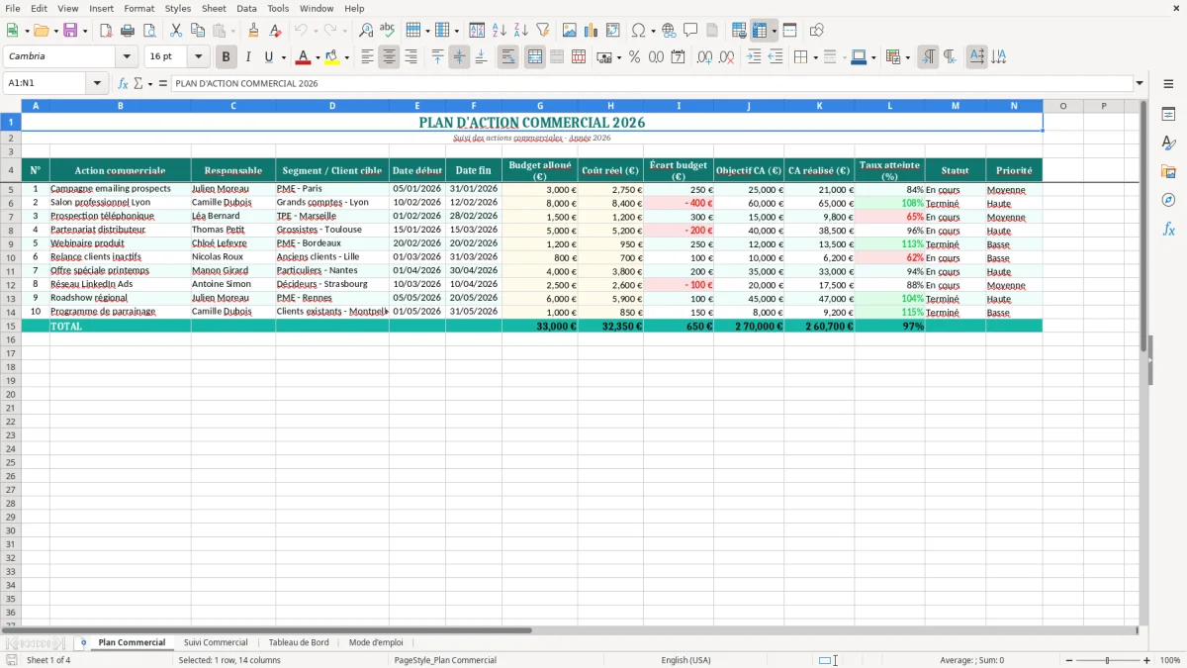Screen dimensions: 1187x668
Task: Open Print Preview
Action: [149, 31]
